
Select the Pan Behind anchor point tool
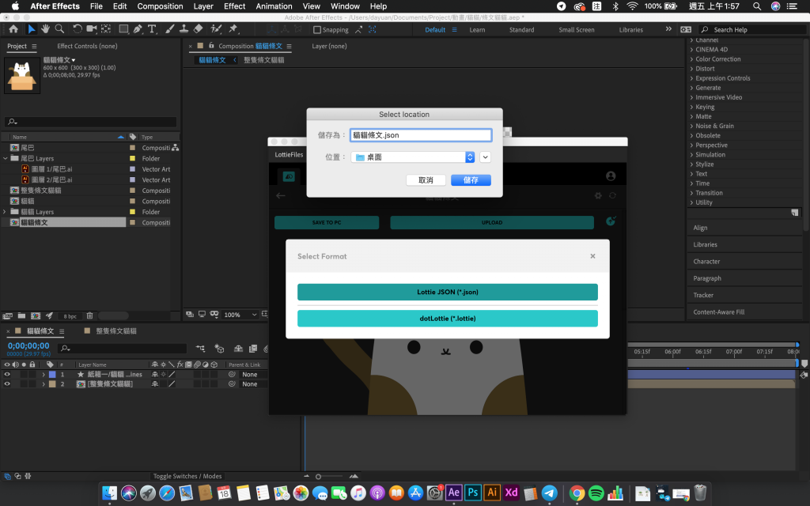106,29
